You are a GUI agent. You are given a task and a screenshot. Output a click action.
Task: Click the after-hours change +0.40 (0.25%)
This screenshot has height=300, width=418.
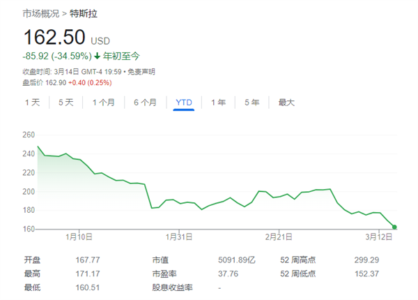(x=90, y=83)
